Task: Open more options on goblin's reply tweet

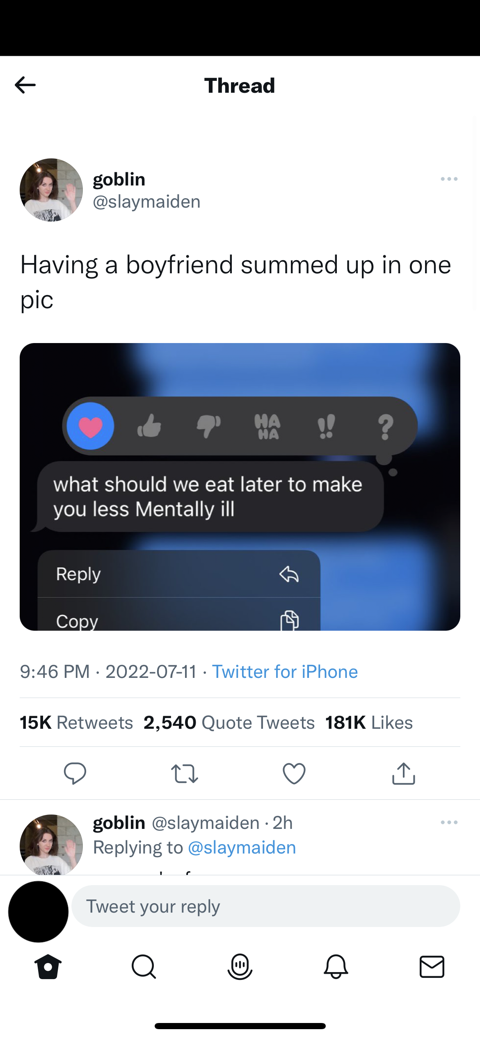Action: [x=449, y=822]
